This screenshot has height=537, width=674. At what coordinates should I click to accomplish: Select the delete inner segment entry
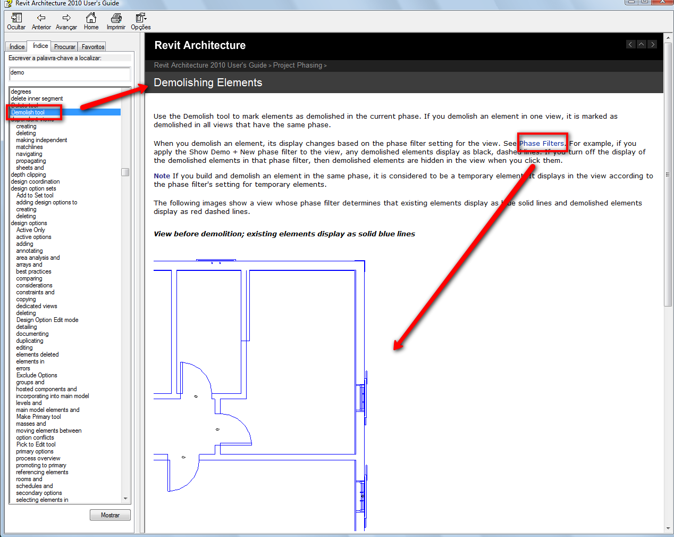click(37, 98)
